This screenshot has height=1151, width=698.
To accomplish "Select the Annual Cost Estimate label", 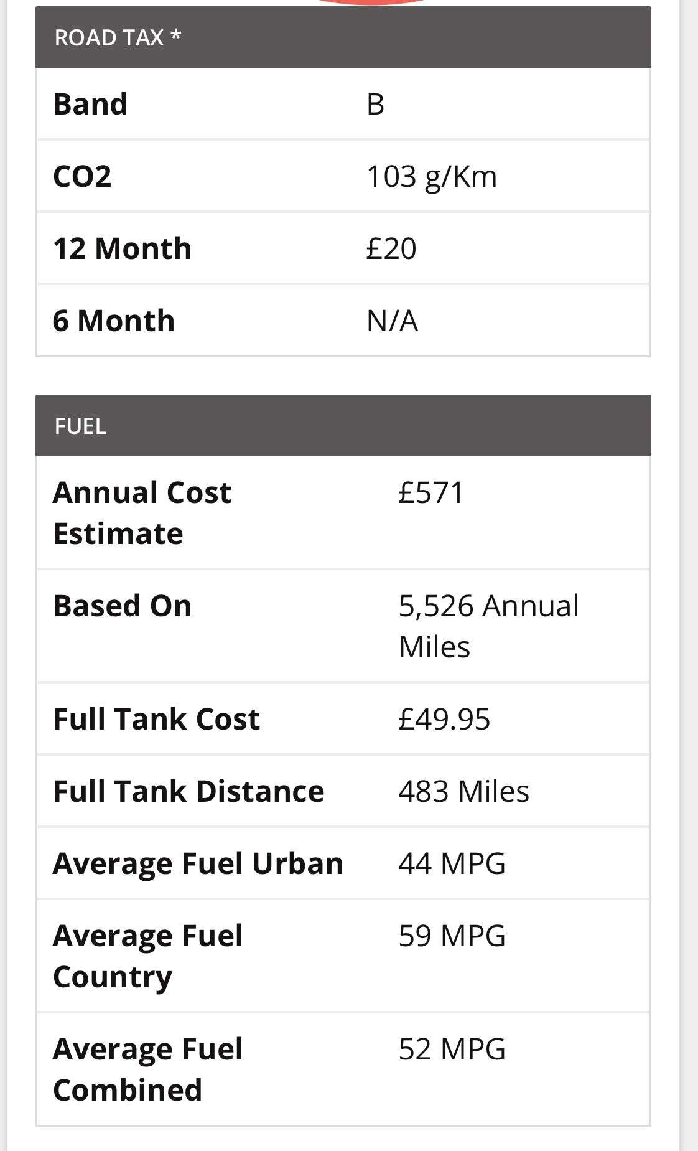I will tap(142, 512).
